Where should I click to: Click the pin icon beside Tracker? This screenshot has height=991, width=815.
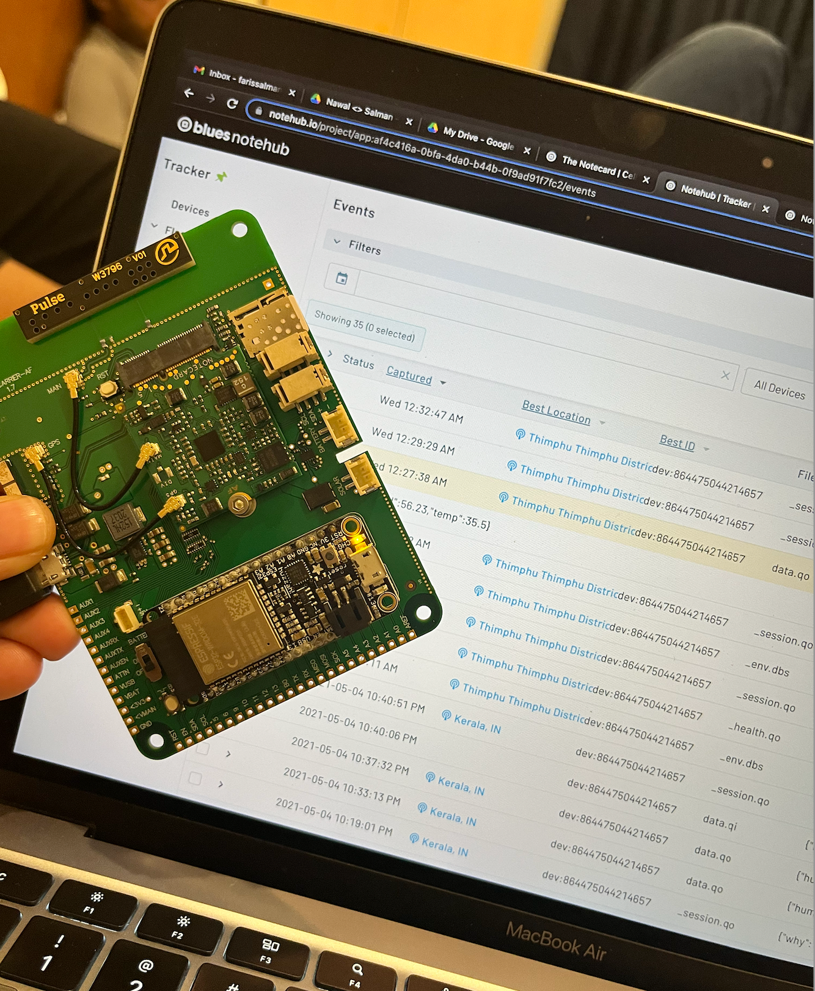(x=221, y=177)
